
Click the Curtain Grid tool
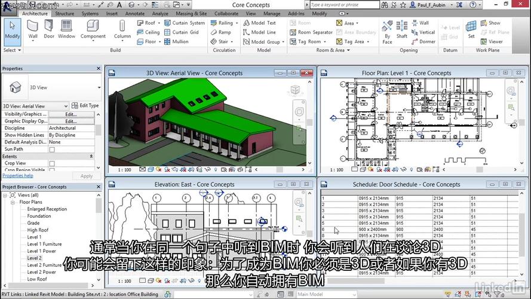click(182, 32)
